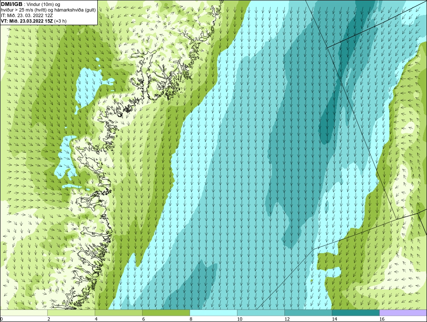The image size is (427, 322).
Task: Click the 4–6 m/s green legend swatch
Action: (x=118, y=313)
